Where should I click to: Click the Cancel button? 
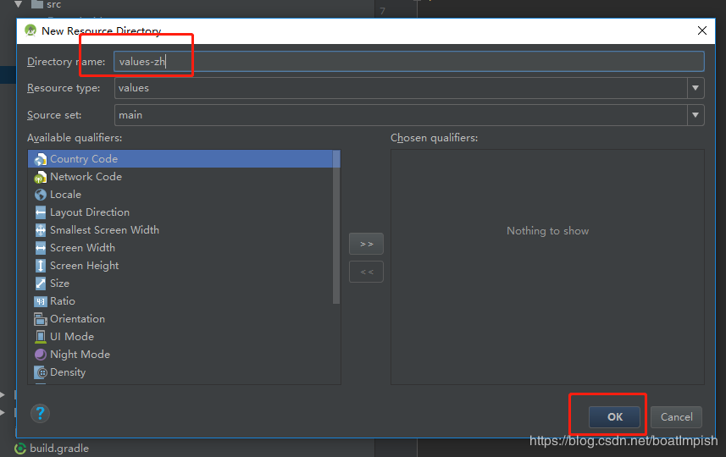pos(676,416)
